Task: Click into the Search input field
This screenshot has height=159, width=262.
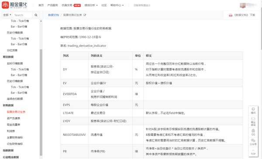Action: point(22,15)
